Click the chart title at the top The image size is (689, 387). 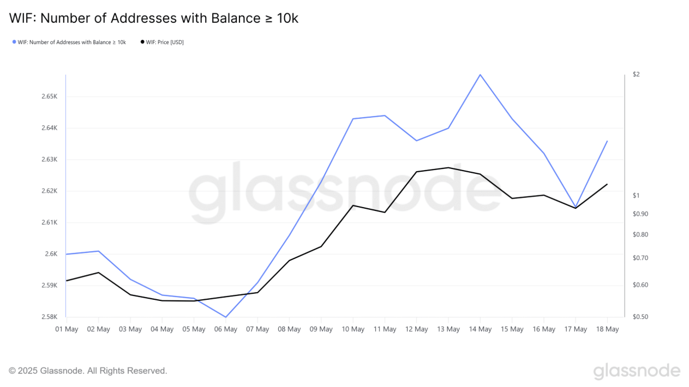point(154,18)
